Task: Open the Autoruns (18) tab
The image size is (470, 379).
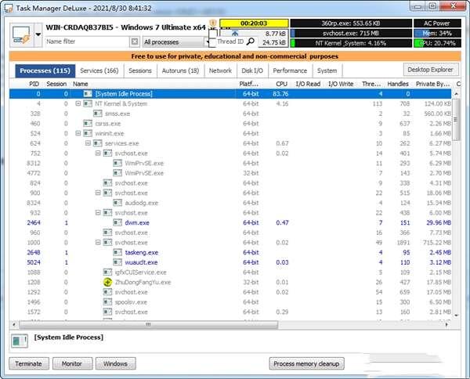Action: [180, 70]
